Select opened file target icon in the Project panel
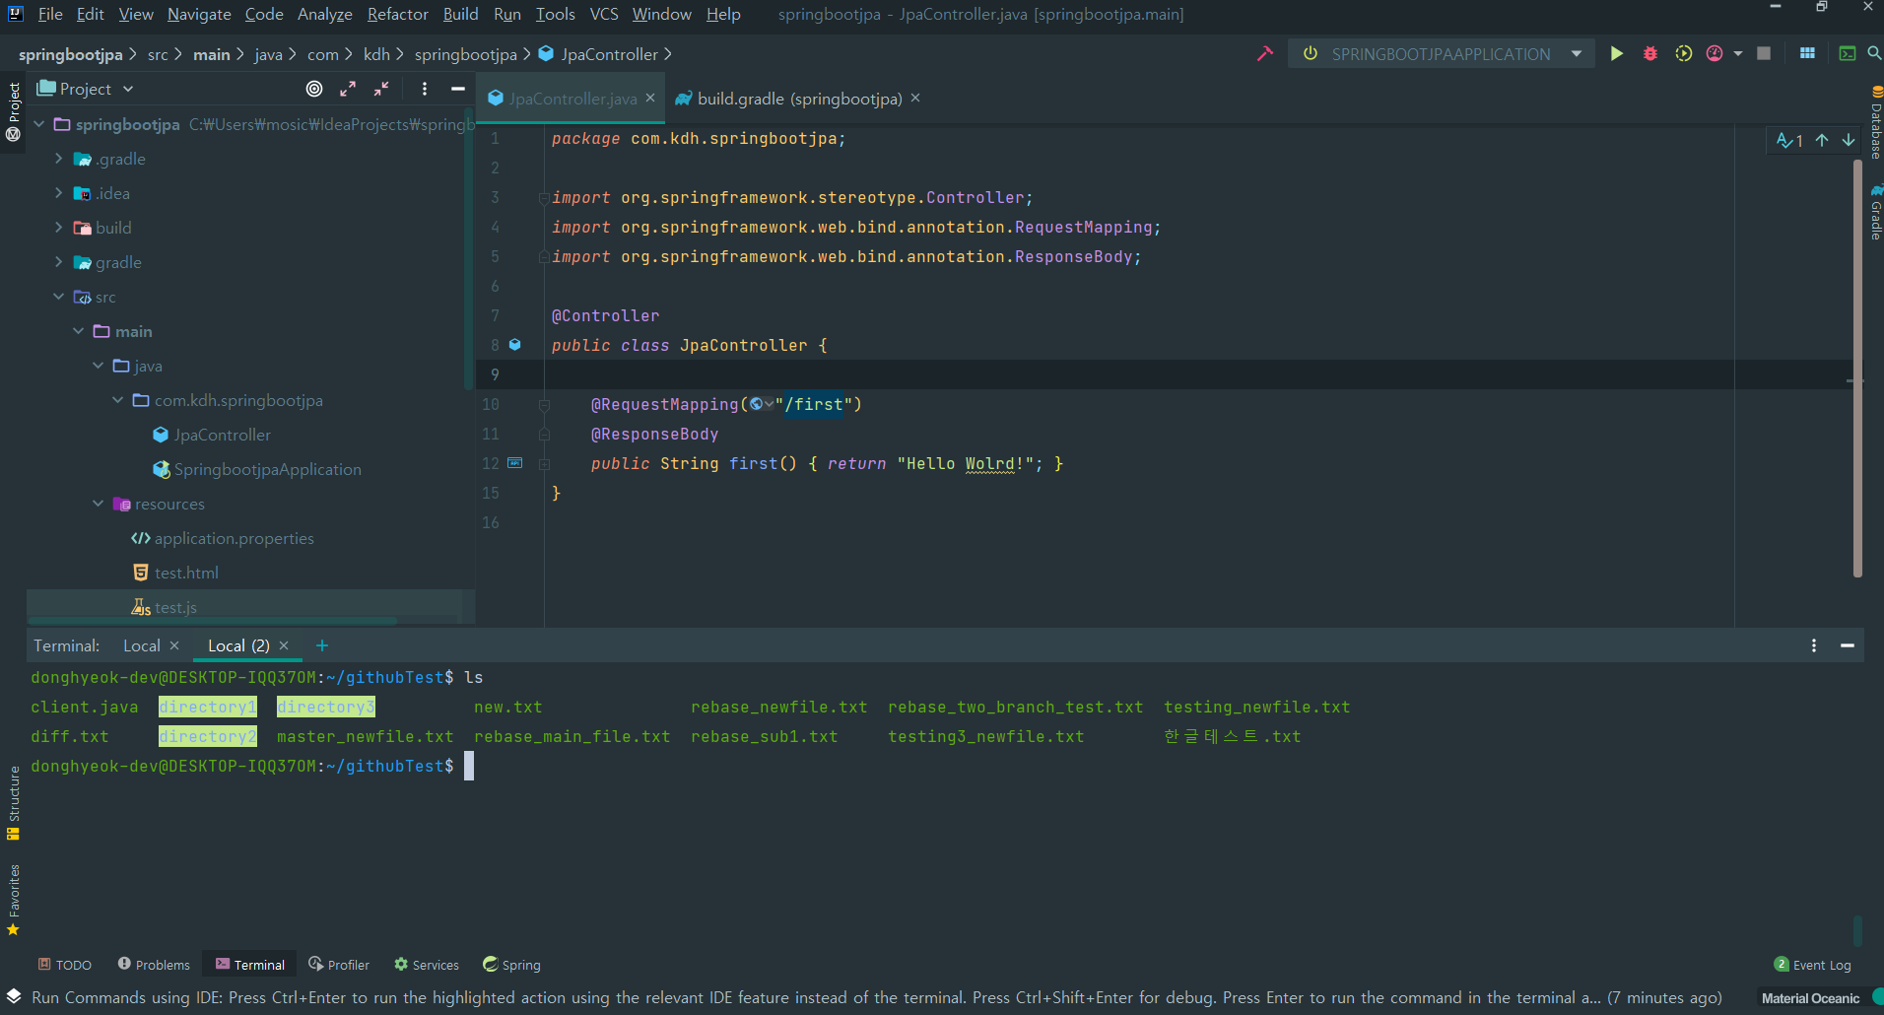The width and height of the screenshot is (1884, 1015). coord(314,89)
